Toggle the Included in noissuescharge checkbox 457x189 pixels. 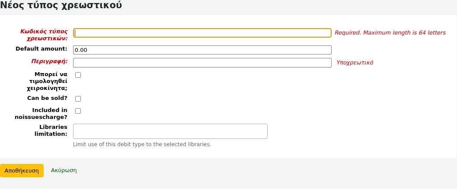[x=78, y=111]
